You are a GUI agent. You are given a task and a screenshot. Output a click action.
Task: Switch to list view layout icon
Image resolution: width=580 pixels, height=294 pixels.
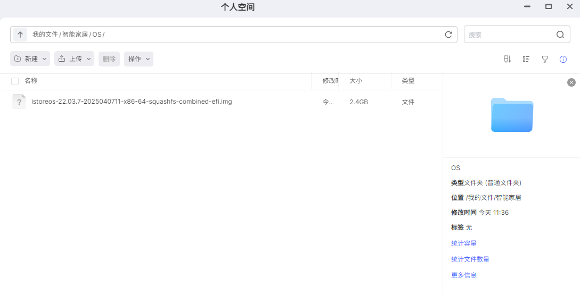click(x=526, y=59)
